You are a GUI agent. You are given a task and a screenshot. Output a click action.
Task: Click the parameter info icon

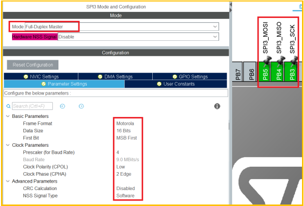tap(217, 106)
